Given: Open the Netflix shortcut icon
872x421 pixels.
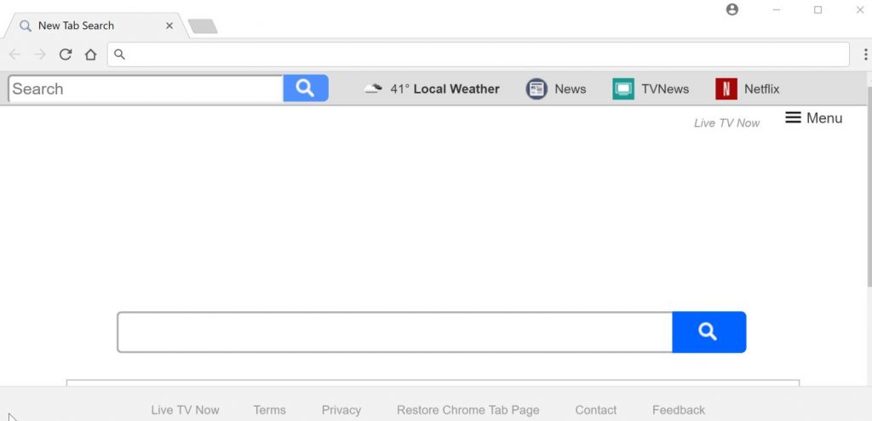Looking at the screenshot, I should tap(726, 88).
